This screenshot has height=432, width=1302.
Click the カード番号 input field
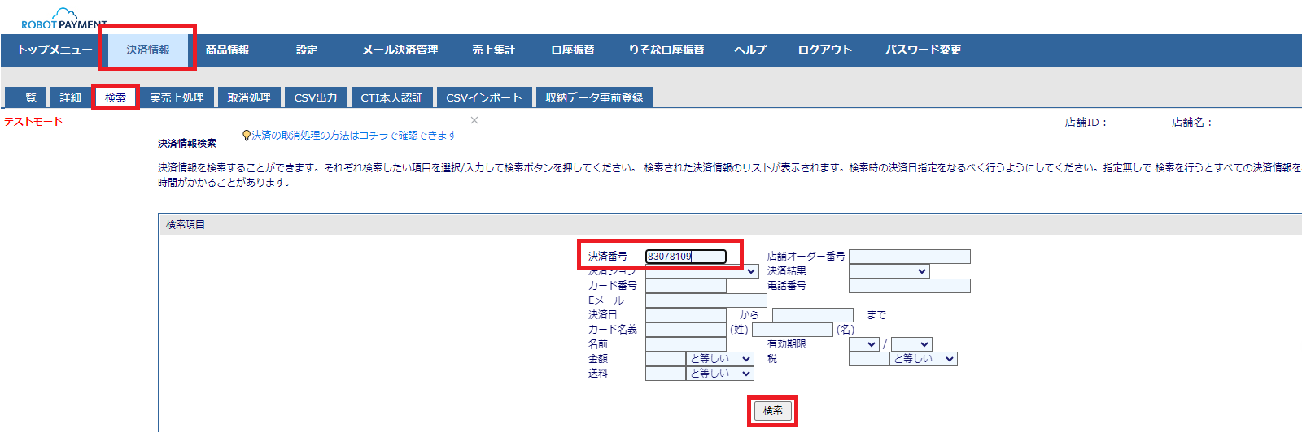click(x=686, y=286)
